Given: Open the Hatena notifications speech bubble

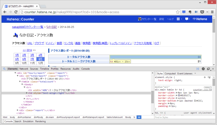Looking at the screenshot, I should (x=187, y=19).
